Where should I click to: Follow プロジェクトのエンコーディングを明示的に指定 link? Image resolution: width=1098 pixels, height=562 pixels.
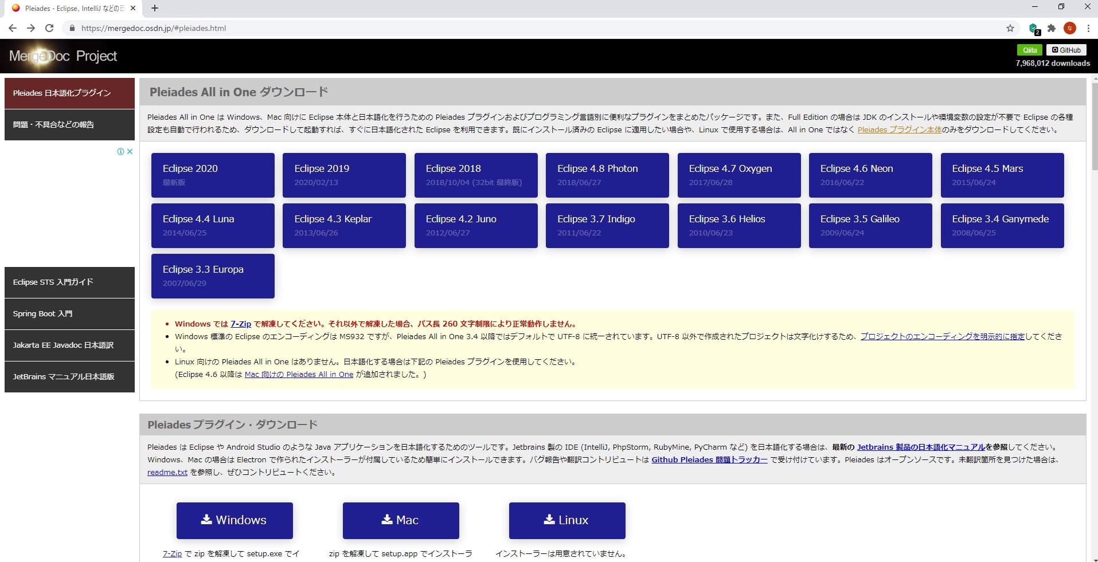click(x=942, y=336)
